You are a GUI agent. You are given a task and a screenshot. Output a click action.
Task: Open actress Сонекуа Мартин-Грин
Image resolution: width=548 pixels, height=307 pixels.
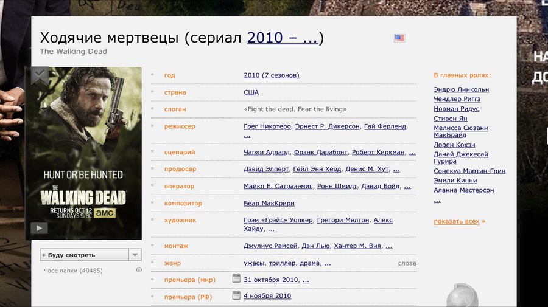(x=469, y=171)
